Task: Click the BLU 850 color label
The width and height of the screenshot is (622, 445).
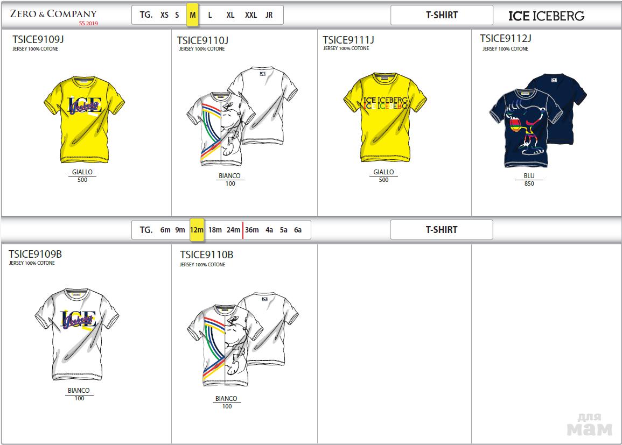Action: 529,180
